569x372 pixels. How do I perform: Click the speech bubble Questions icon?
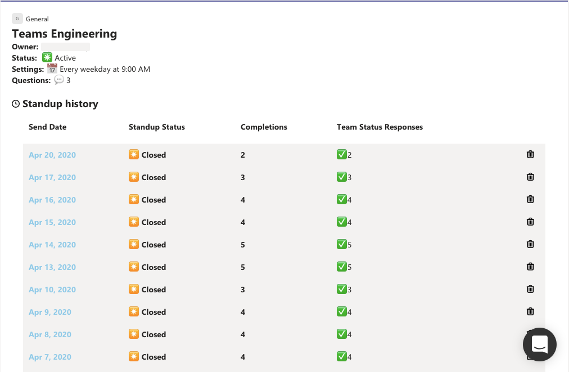tap(59, 80)
